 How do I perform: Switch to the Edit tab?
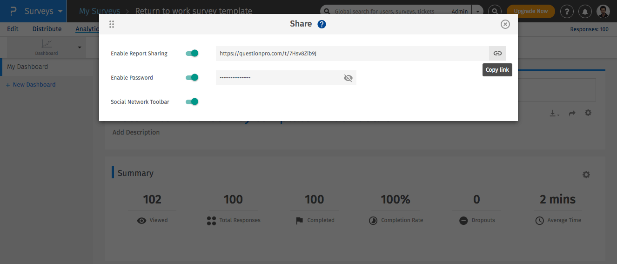(13, 29)
